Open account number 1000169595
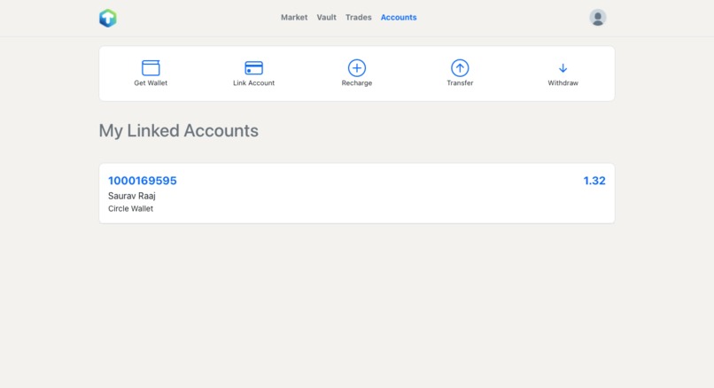The height and width of the screenshot is (388, 714). coord(143,181)
